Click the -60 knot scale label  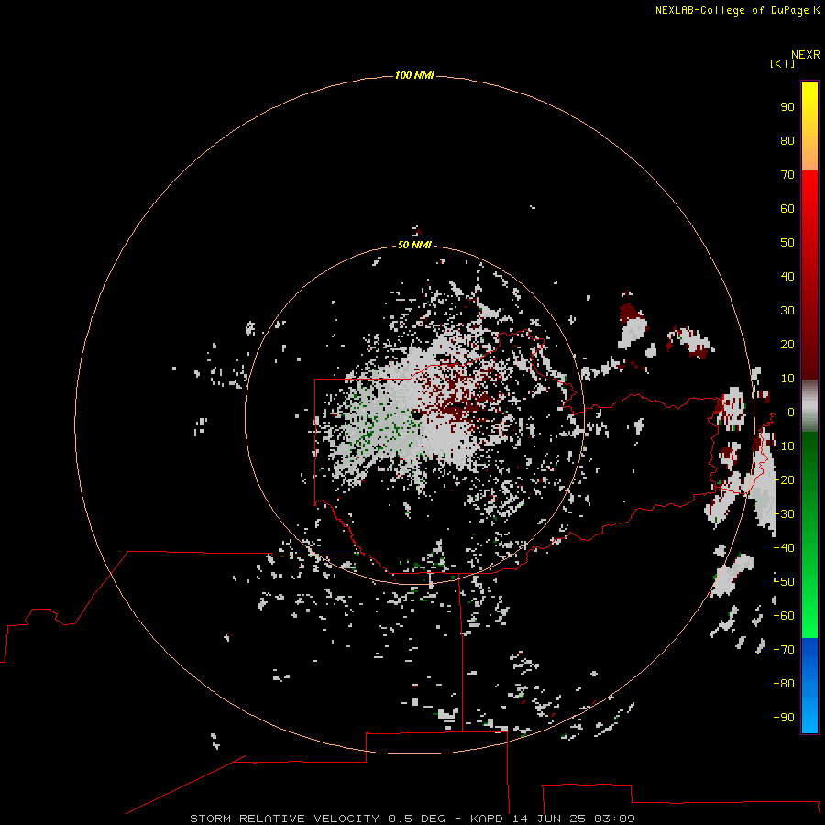784,616
